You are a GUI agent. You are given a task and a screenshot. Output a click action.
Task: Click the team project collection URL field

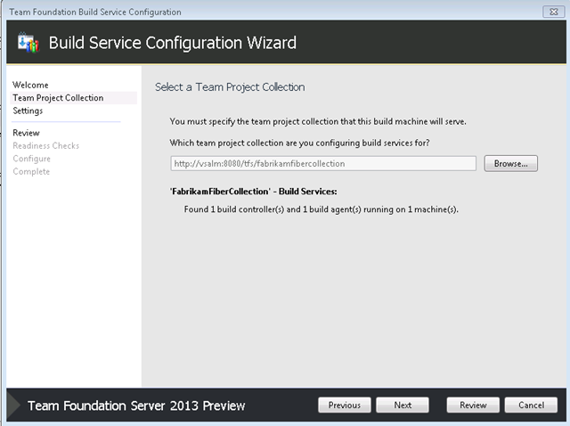323,163
